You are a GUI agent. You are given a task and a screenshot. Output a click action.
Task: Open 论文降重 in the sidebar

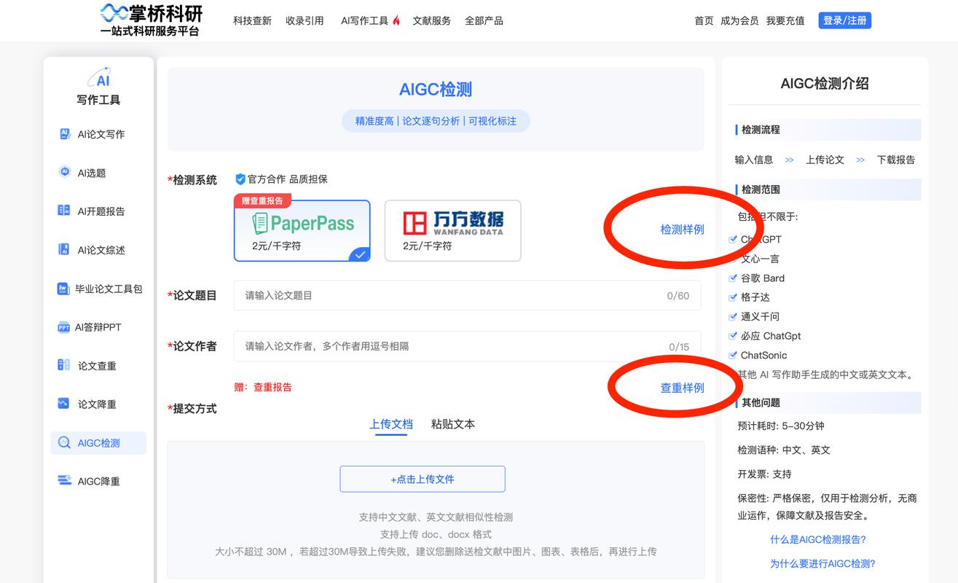tap(97, 404)
